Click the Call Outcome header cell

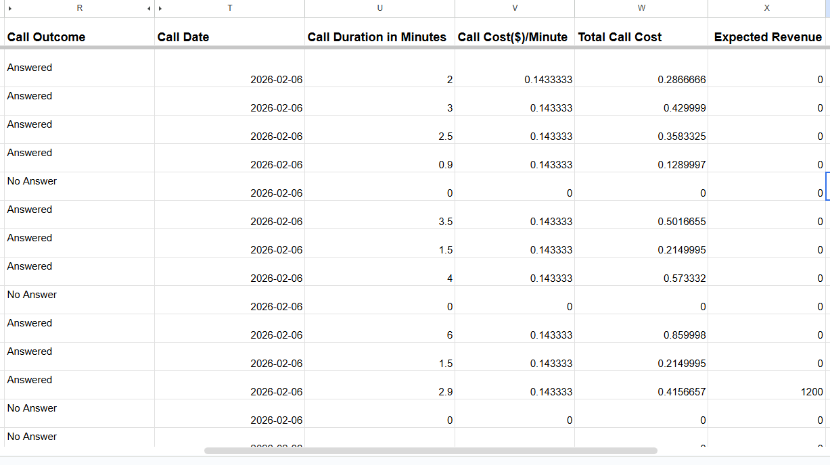tap(79, 36)
